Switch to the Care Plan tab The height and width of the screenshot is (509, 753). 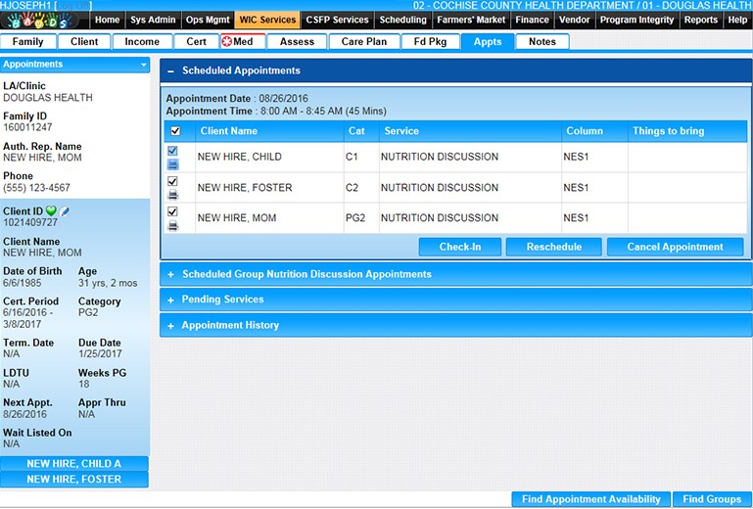coord(363,41)
